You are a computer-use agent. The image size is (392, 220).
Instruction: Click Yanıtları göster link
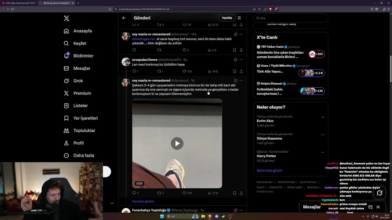[x=143, y=201]
